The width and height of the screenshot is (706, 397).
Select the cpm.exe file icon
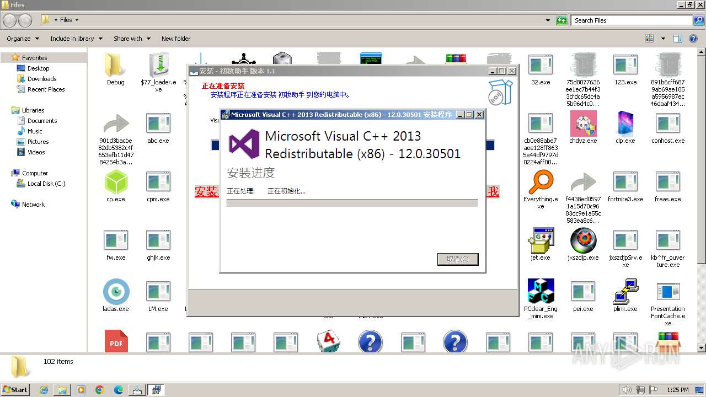[x=158, y=182]
